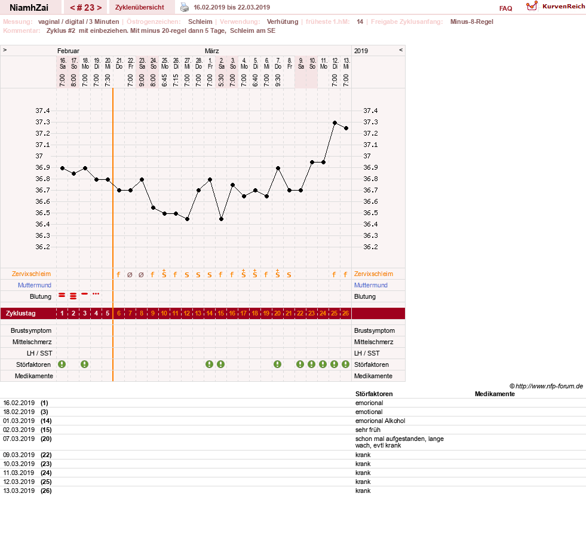Click the right chart collapse arrow by 2019
Image resolution: width=586 pixels, height=533 pixels.
click(x=401, y=50)
